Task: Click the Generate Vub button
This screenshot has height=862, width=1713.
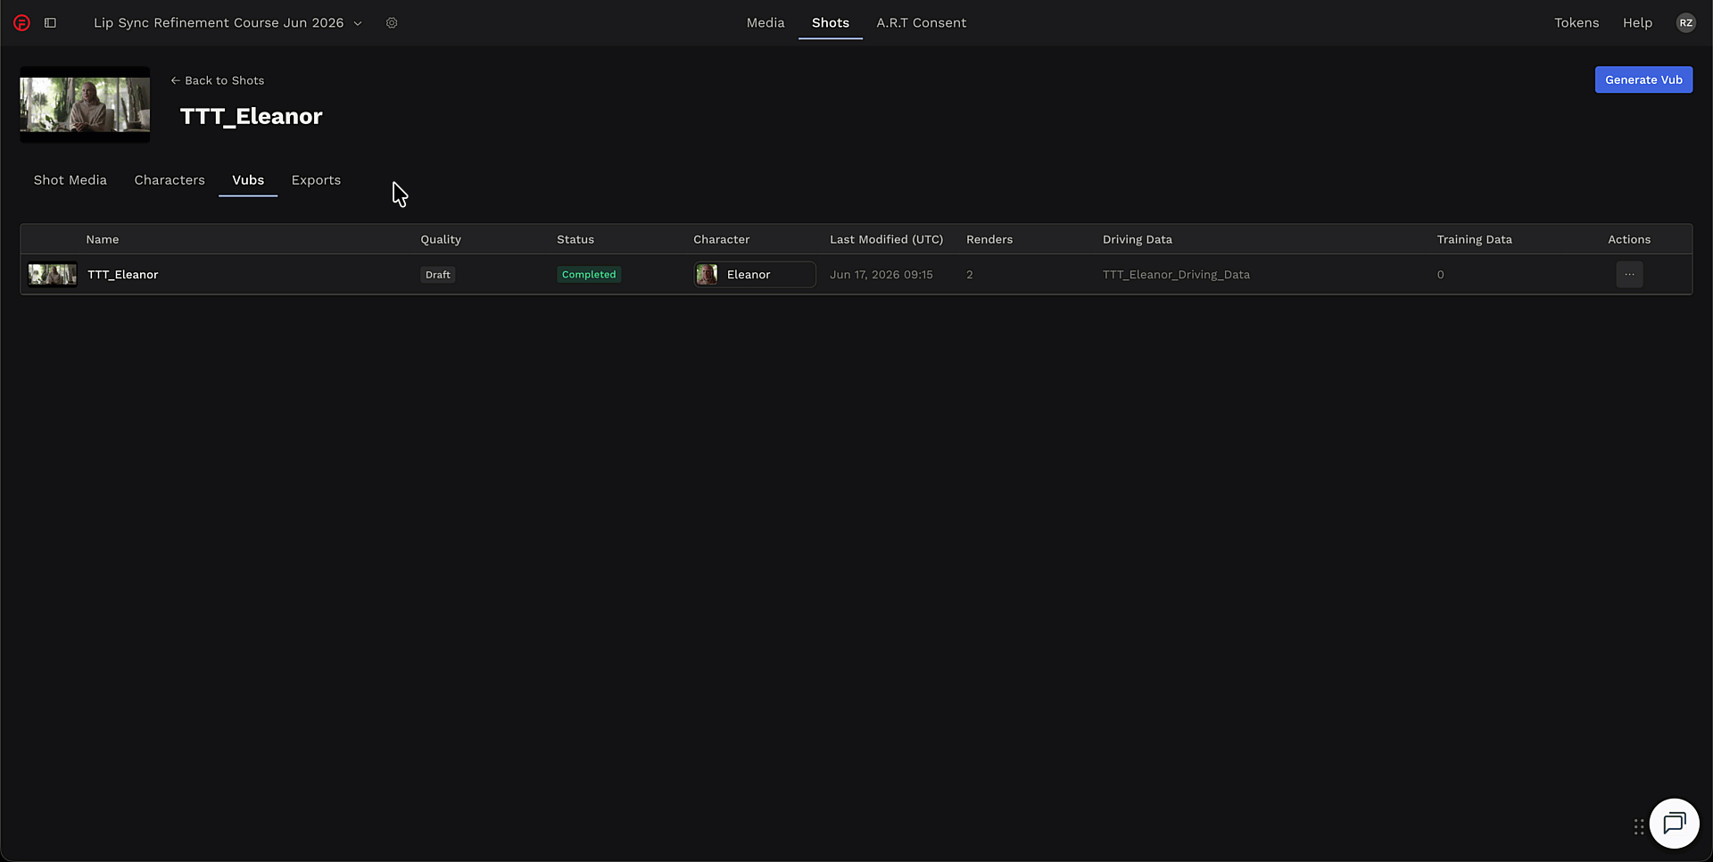Action: coord(1643,79)
